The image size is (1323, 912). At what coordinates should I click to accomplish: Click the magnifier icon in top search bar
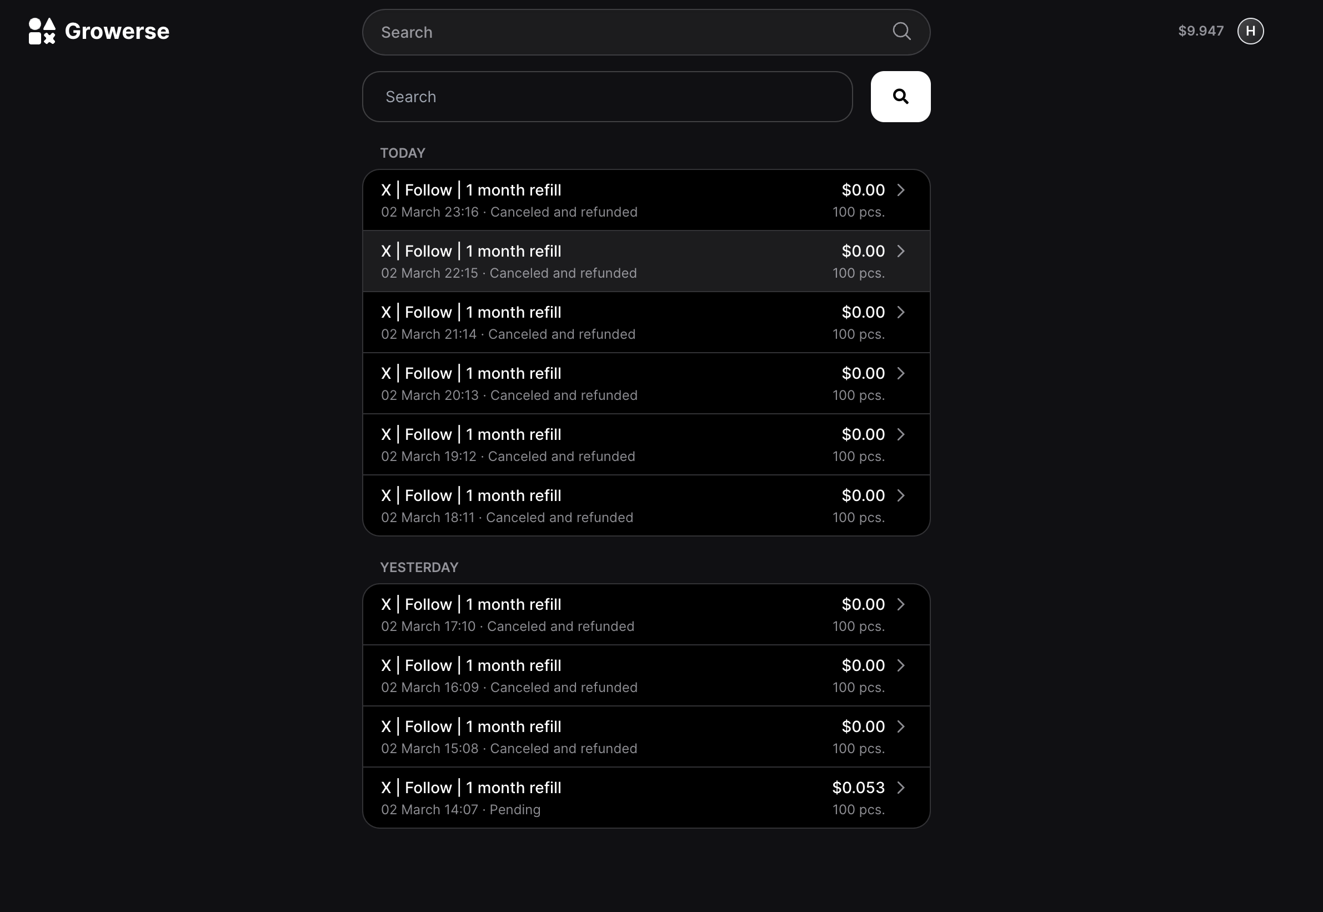click(901, 32)
